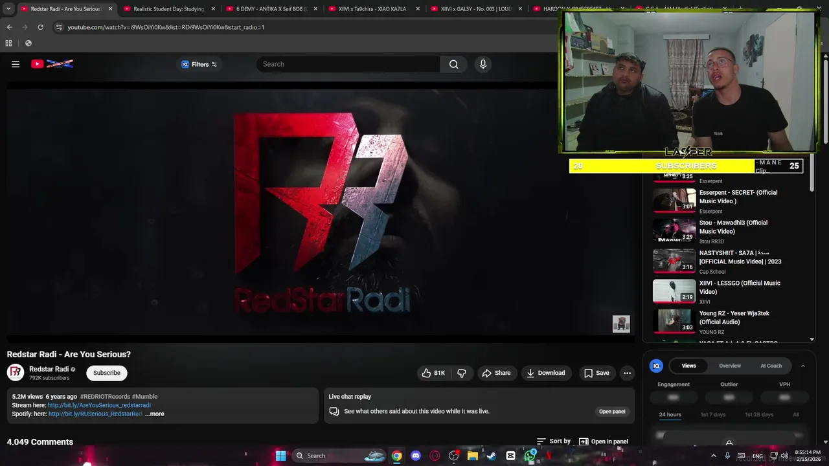Open the AreYouSerious stream link
This screenshot has width=829, height=466.
tap(99, 405)
